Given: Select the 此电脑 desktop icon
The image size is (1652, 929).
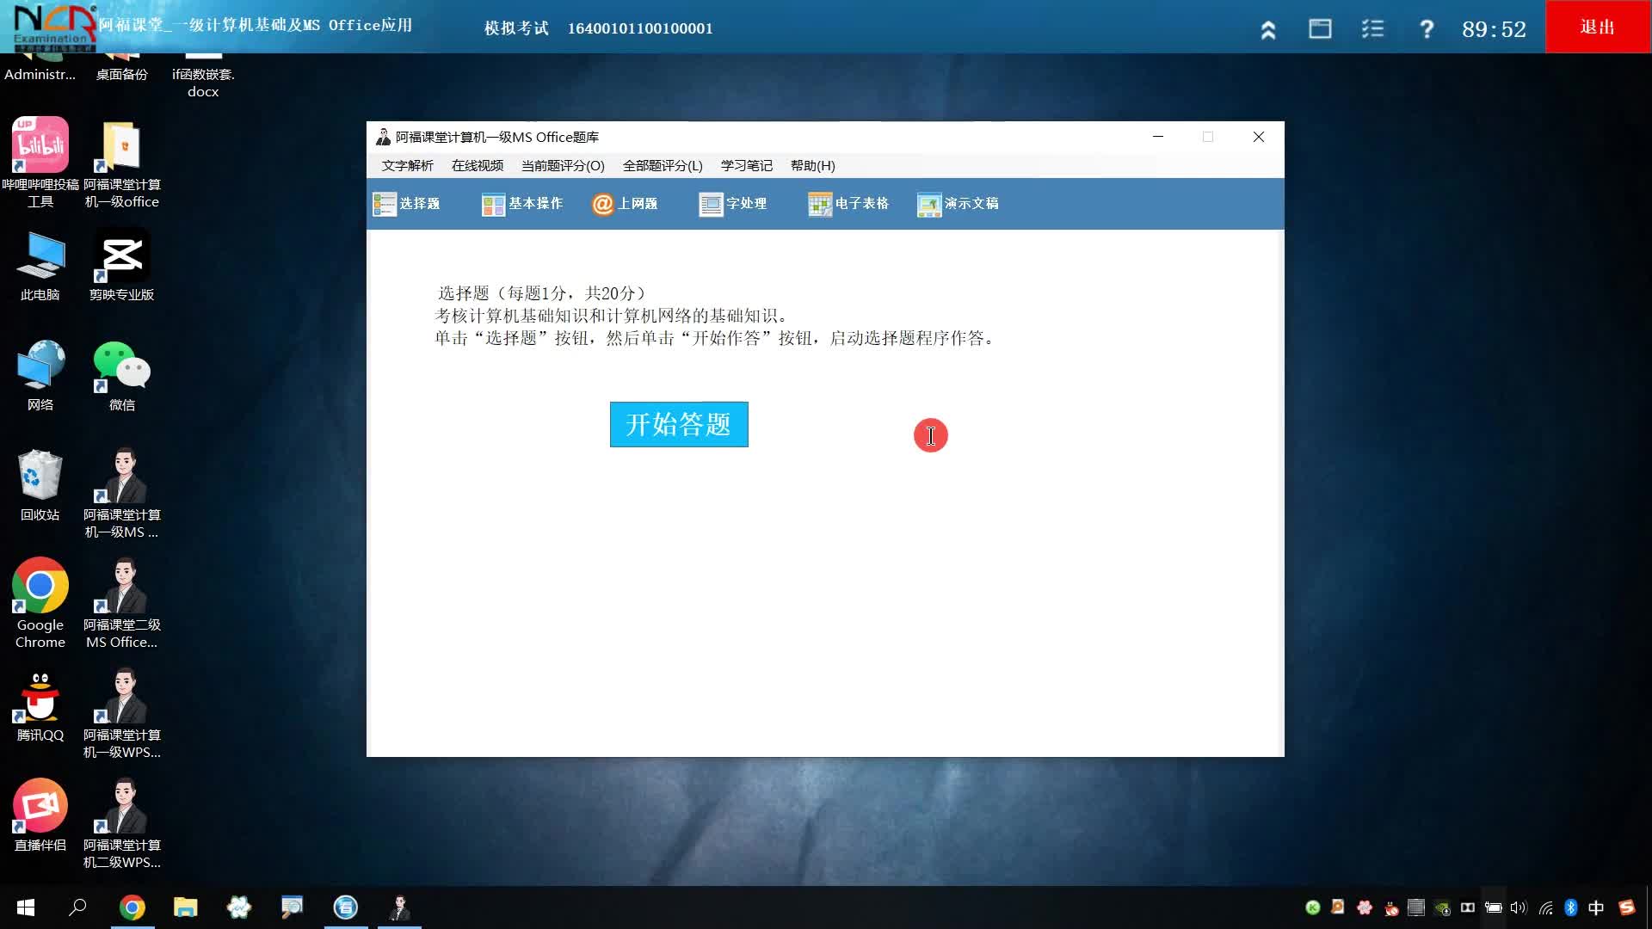Looking at the screenshot, I should [40, 266].
